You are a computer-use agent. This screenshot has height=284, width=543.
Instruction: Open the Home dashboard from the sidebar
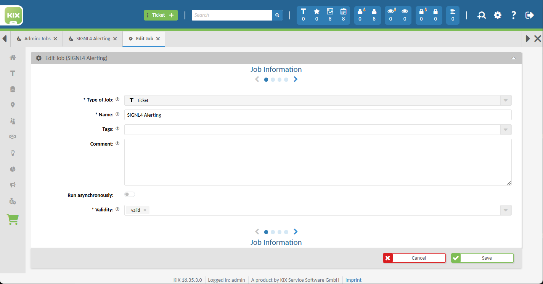pos(13,57)
